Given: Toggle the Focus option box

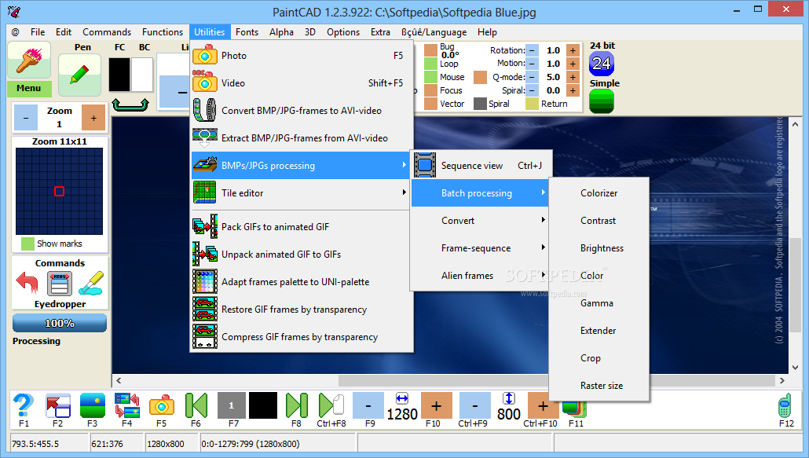Looking at the screenshot, I should [x=431, y=90].
